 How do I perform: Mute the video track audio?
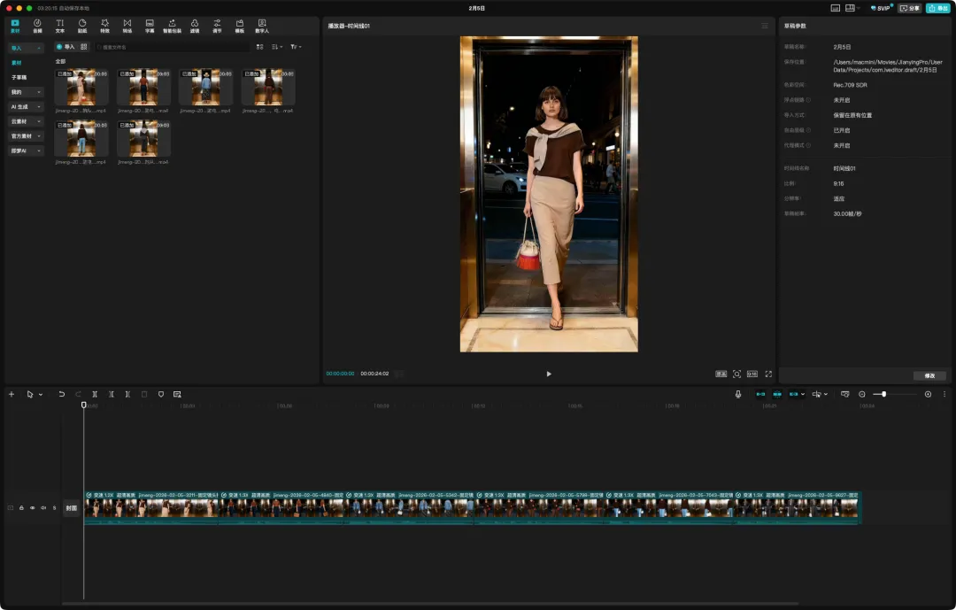(x=43, y=508)
